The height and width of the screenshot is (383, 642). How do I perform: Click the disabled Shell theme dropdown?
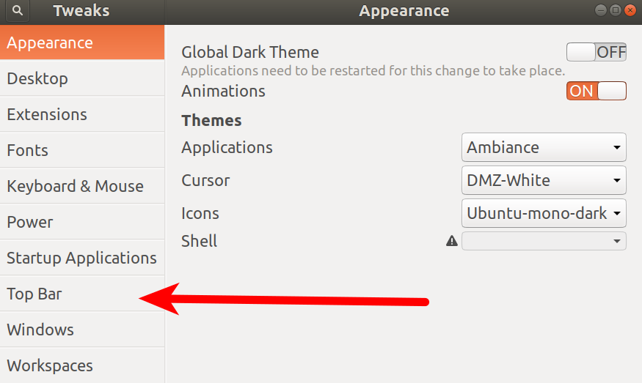click(544, 241)
